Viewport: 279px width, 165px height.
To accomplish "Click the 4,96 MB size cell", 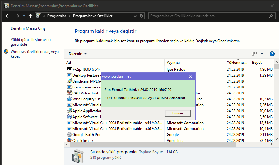I will click(266, 69).
